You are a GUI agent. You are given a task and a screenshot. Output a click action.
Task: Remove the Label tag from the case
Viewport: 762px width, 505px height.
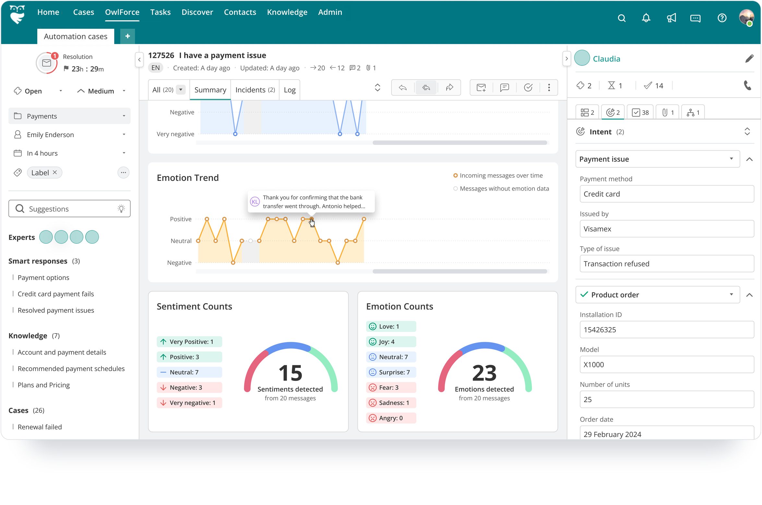point(55,172)
